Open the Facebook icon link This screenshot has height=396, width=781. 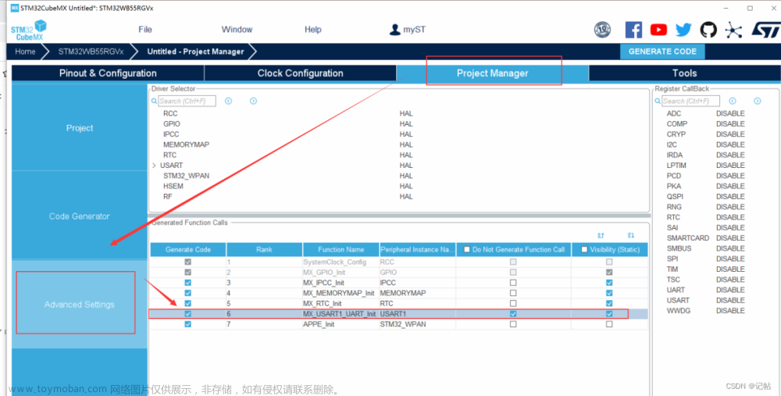633,30
